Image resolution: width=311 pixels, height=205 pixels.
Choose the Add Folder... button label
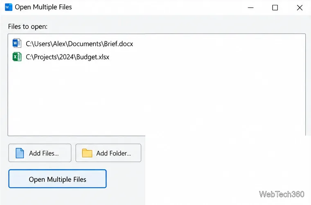tap(114, 153)
